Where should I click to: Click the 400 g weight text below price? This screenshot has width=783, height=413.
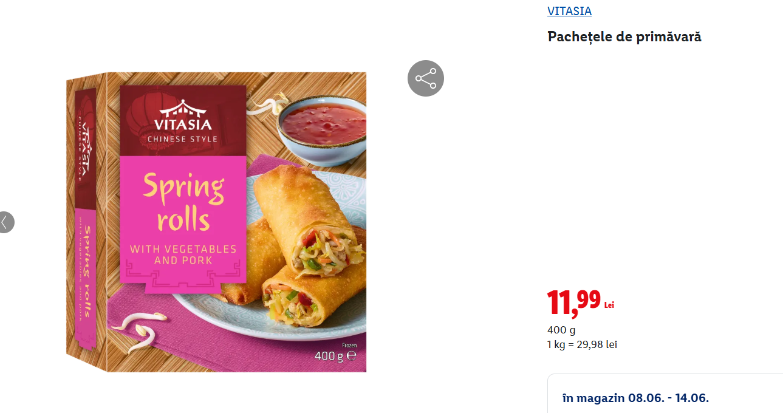[561, 330]
